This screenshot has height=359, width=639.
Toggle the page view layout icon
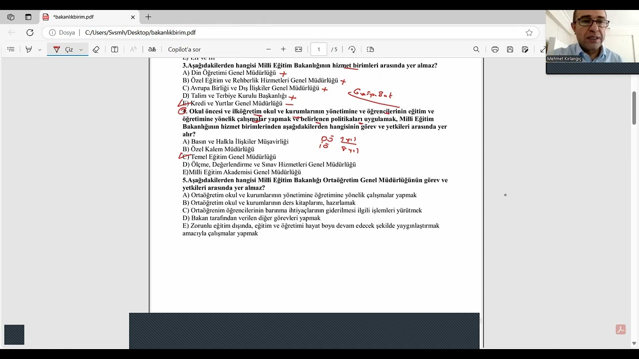[x=370, y=49]
